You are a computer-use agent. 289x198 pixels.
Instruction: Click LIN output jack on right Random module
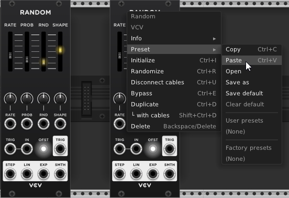(136, 174)
